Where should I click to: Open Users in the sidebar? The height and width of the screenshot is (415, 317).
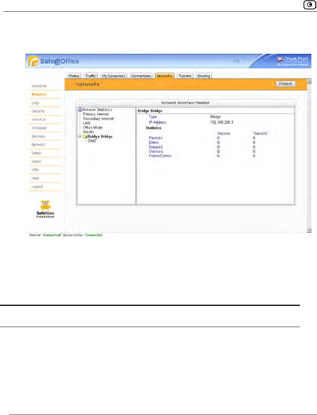[x=36, y=161]
